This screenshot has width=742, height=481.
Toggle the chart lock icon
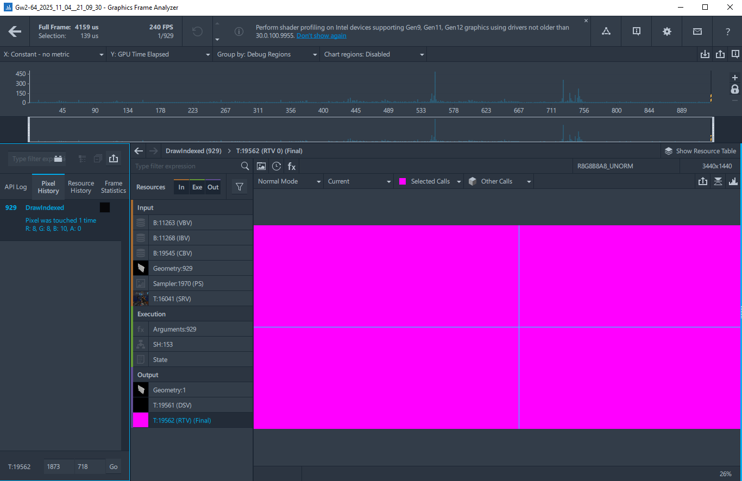click(735, 89)
